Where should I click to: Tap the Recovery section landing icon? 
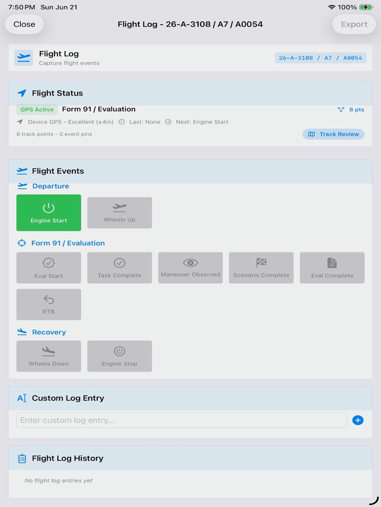click(x=22, y=332)
